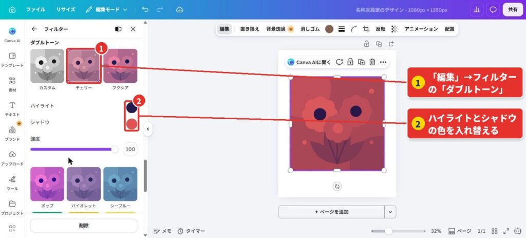Open メモ notes
The height and width of the screenshot is (238, 526).
click(162, 231)
